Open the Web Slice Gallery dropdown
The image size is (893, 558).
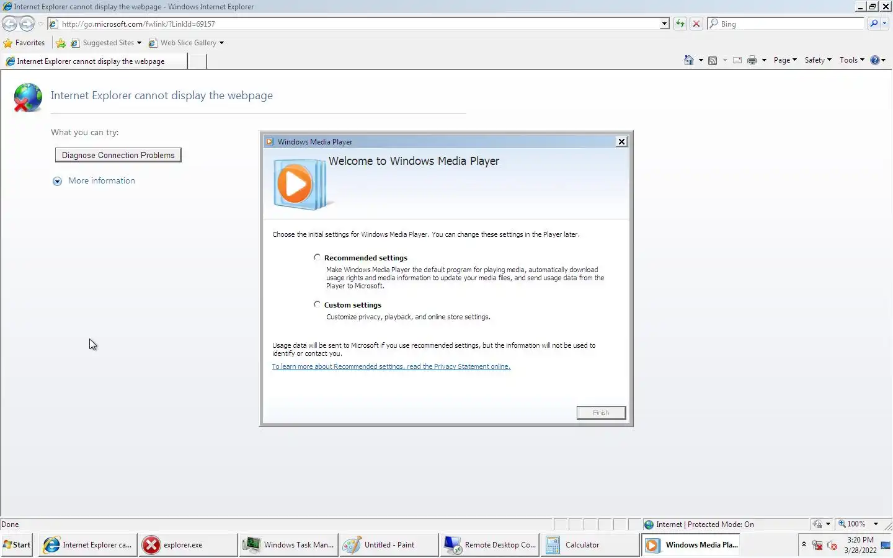point(221,43)
